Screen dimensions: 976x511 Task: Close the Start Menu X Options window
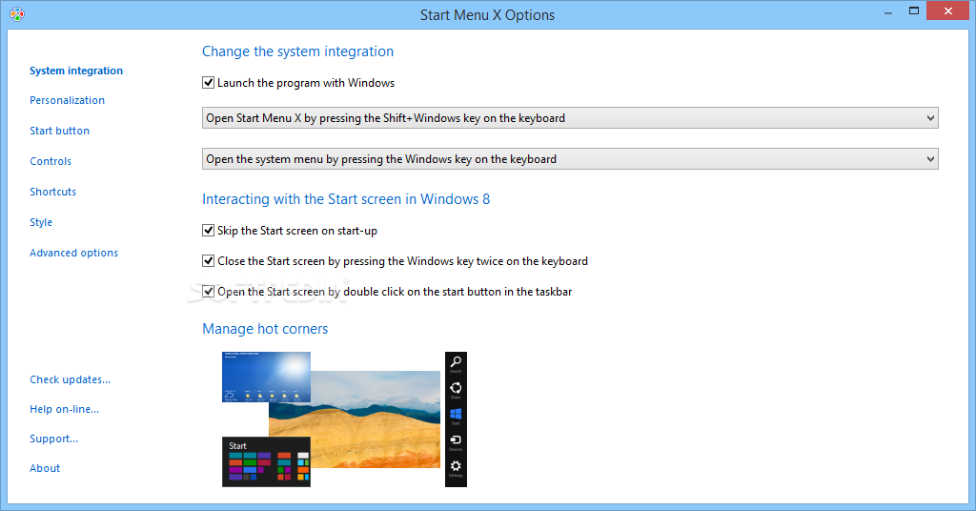tap(948, 11)
